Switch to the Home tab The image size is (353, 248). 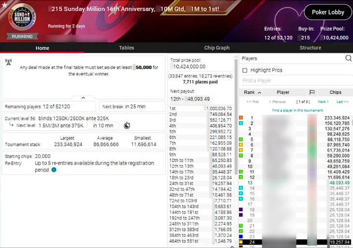point(42,48)
